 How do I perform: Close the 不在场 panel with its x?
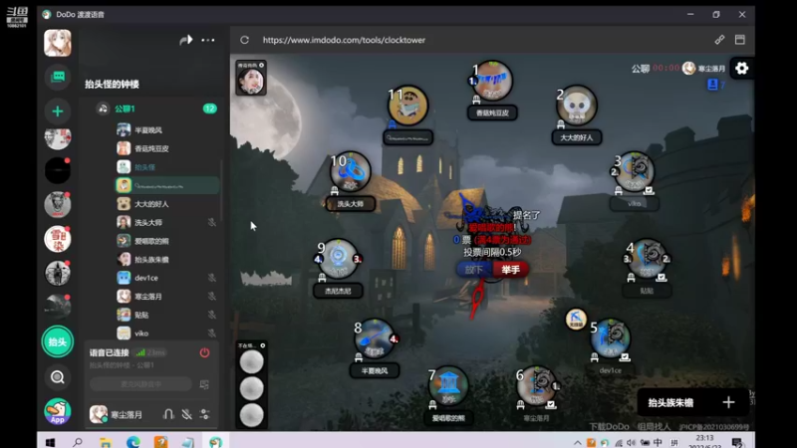262,345
